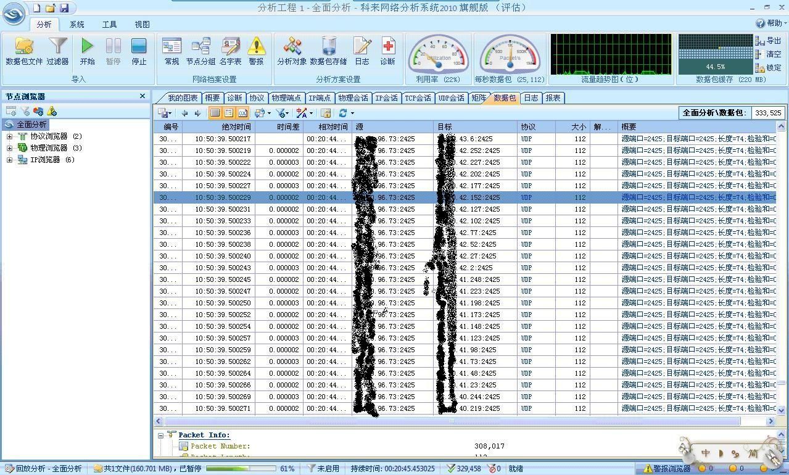This screenshot has height=475, width=789.
Task: Toggle the 锁定 buffer lock
Action: pyautogui.click(x=768, y=68)
